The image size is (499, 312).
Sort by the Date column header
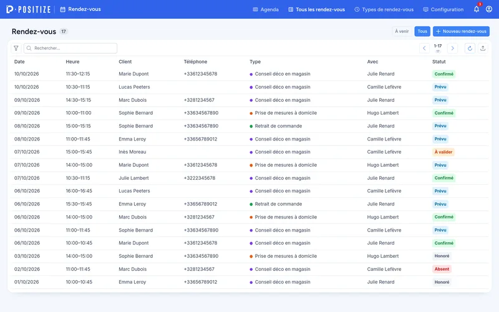point(19,62)
